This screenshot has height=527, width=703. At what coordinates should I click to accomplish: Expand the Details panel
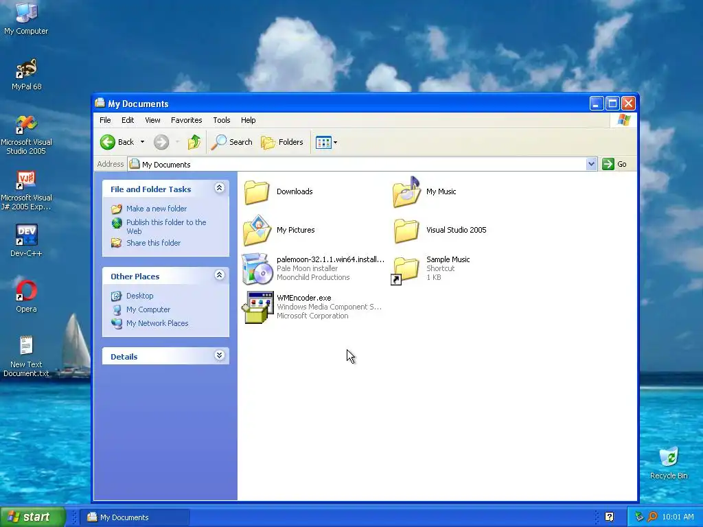(219, 355)
